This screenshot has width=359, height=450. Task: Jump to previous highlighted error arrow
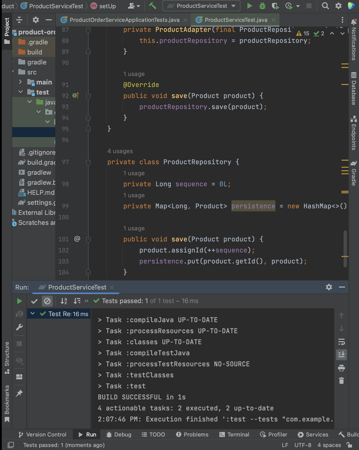tap(332, 34)
